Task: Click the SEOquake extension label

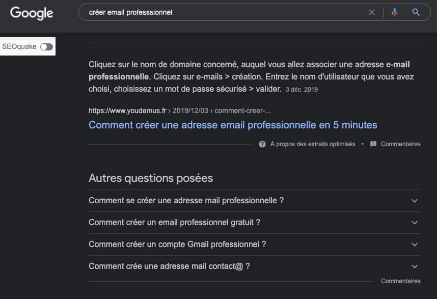Action: tap(19, 46)
